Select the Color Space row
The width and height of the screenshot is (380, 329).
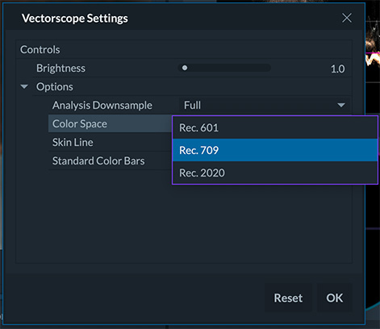111,123
